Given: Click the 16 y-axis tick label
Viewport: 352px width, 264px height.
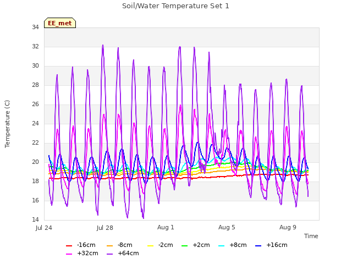Looking at the screenshot, I should tap(35, 200).
